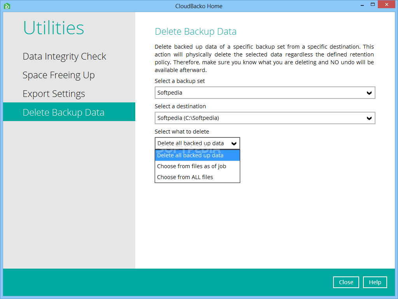The image size is (398, 299).
Task: Open the Space Freeing Up utility
Action: coord(59,75)
